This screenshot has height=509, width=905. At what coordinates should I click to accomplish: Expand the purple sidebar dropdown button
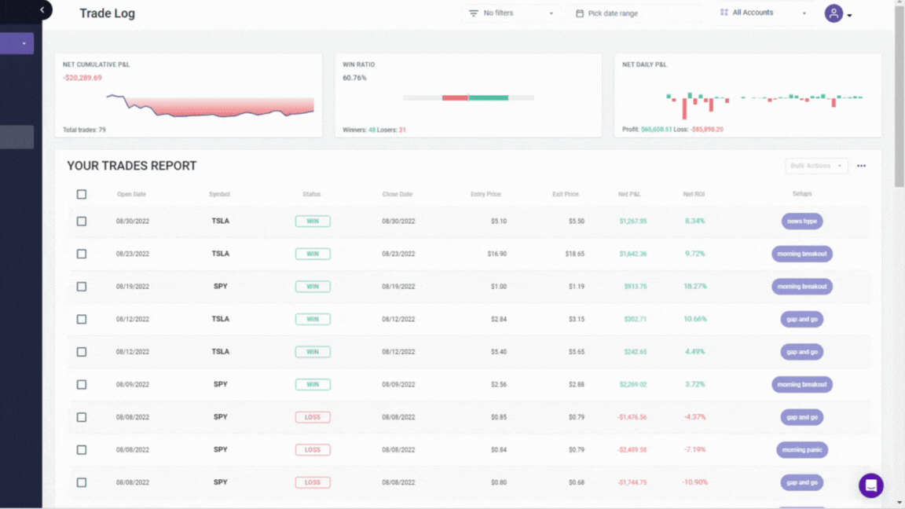point(16,43)
